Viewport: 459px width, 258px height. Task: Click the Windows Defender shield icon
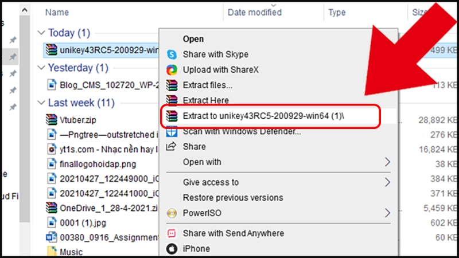(x=172, y=132)
